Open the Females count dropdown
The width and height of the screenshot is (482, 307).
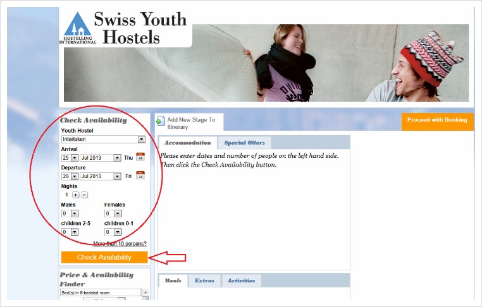click(x=113, y=214)
